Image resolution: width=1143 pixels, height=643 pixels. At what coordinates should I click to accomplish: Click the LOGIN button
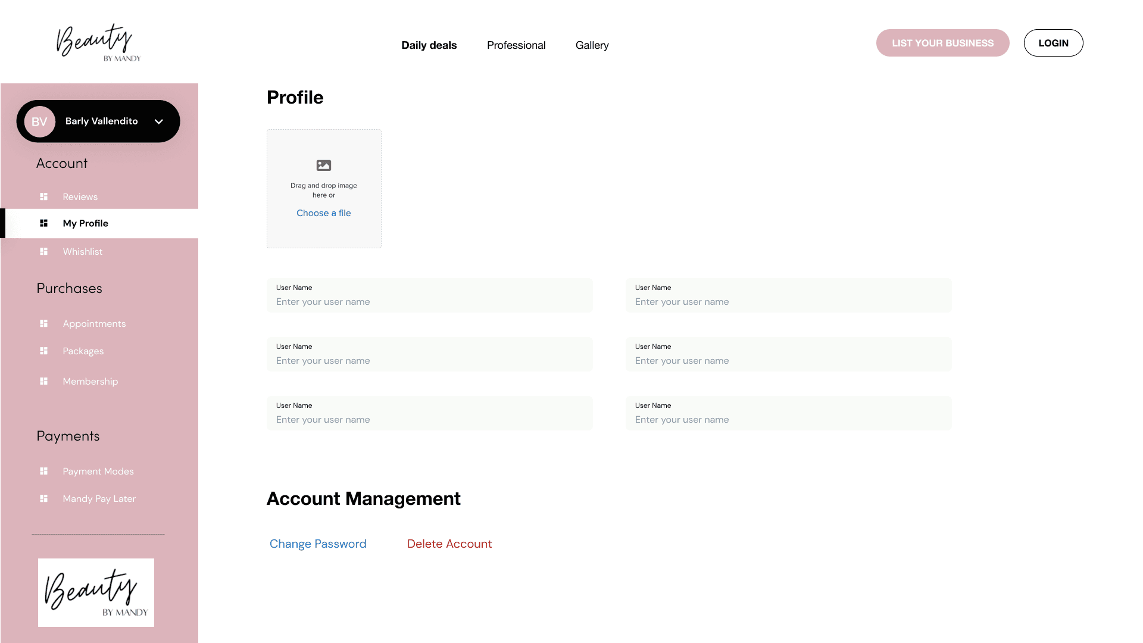[1054, 43]
